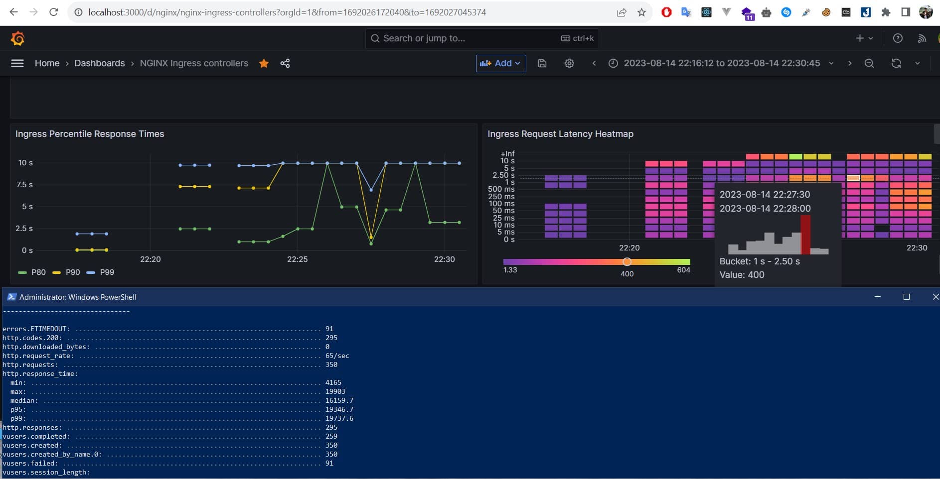Open the time range picker
The width and height of the screenshot is (940, 479).
[x=721, y=63]
